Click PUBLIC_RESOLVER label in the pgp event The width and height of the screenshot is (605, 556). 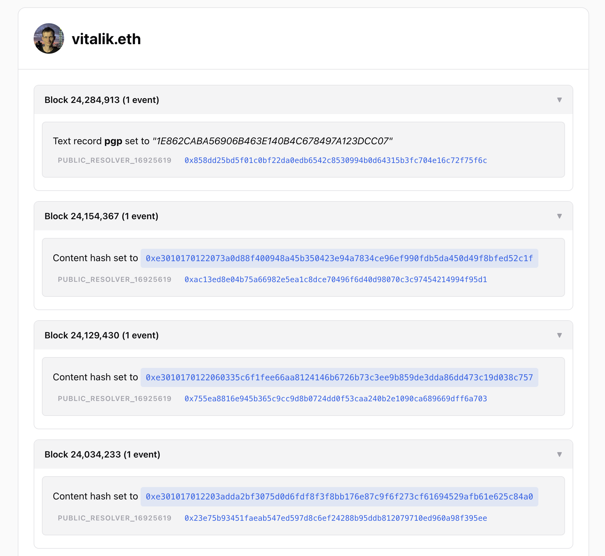114,160
